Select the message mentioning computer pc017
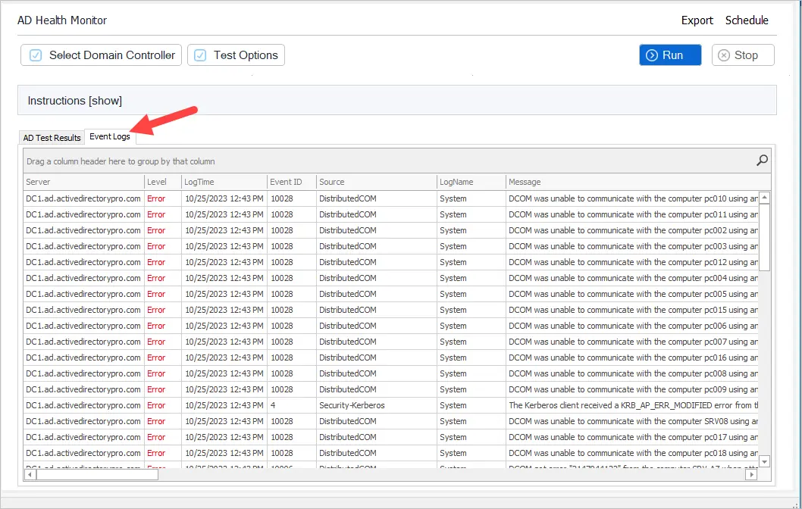Viewport: 802px width, 509px height. (633, 437)
